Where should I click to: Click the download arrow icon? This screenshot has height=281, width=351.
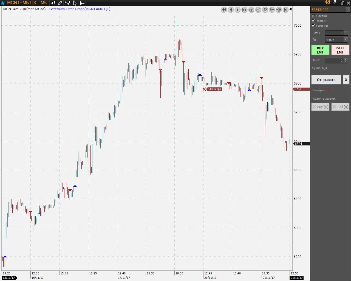click(335, 2)
